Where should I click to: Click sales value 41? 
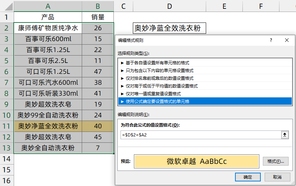coord(98,94)
